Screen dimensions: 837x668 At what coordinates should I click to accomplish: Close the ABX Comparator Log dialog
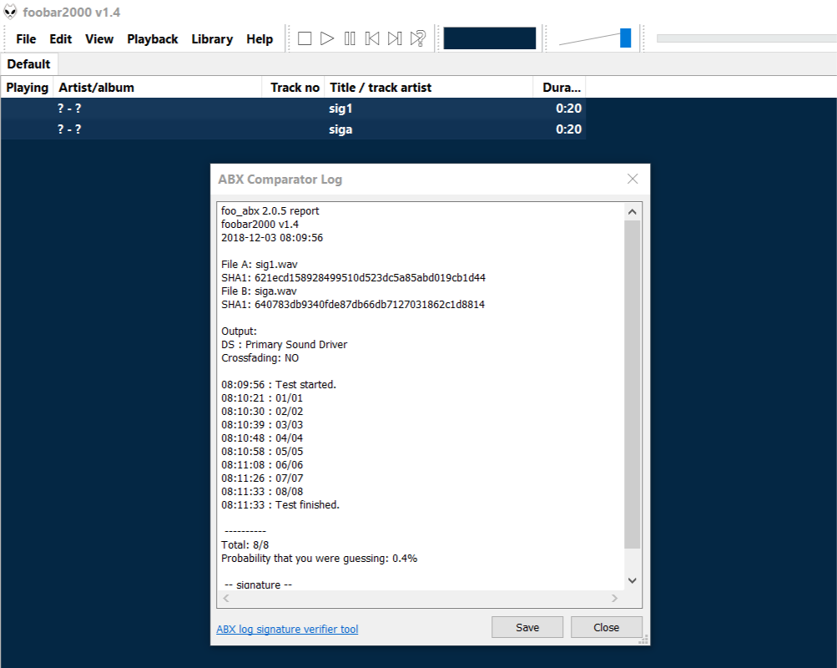pyautogui.click(x=633, y=179)
